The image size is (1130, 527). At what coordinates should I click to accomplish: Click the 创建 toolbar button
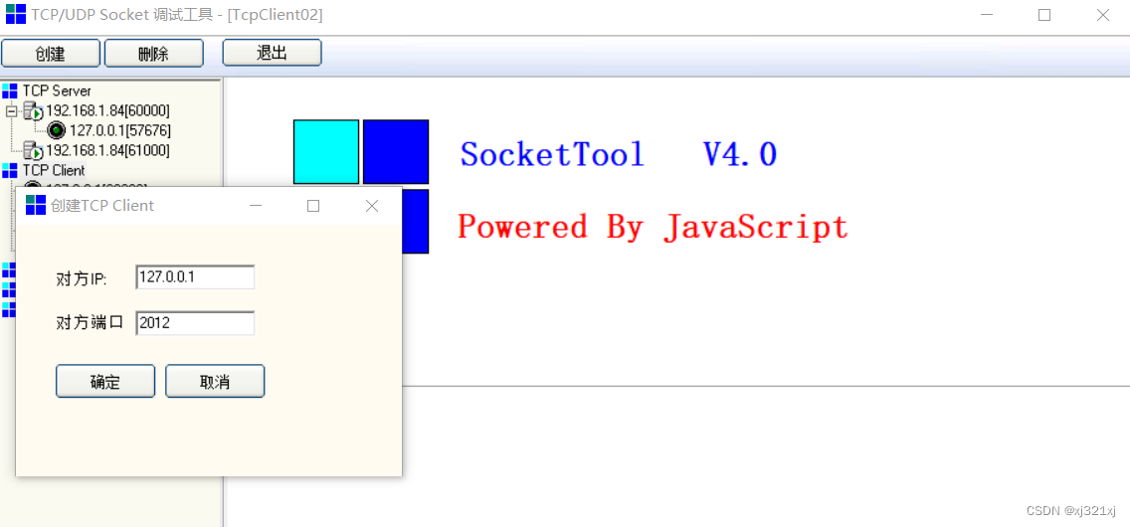pos(51,54)
